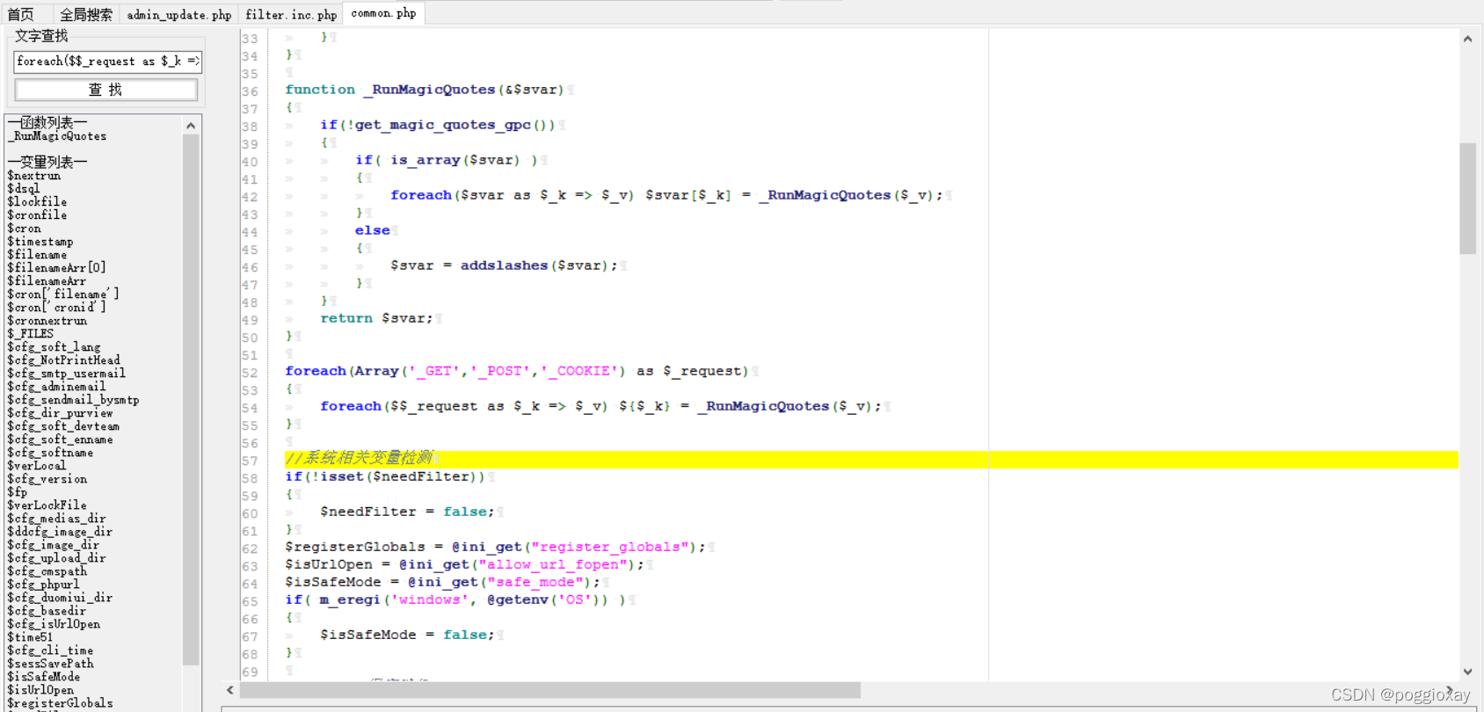Select $cfg_smtp_usermail variable entry
Viewport: 1484px width, 712px height.
tap(67, 374)
